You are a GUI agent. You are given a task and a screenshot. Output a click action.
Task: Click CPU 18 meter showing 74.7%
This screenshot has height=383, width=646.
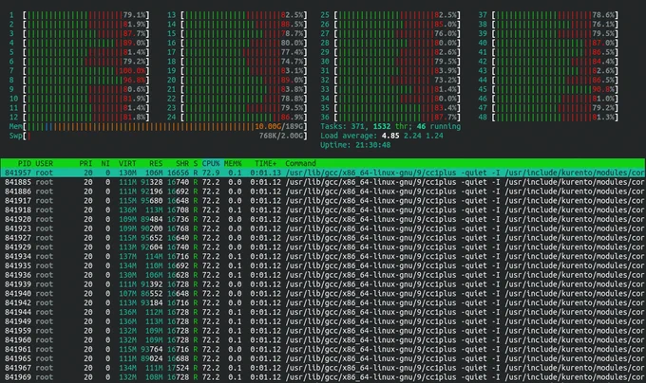click(237, 62)
